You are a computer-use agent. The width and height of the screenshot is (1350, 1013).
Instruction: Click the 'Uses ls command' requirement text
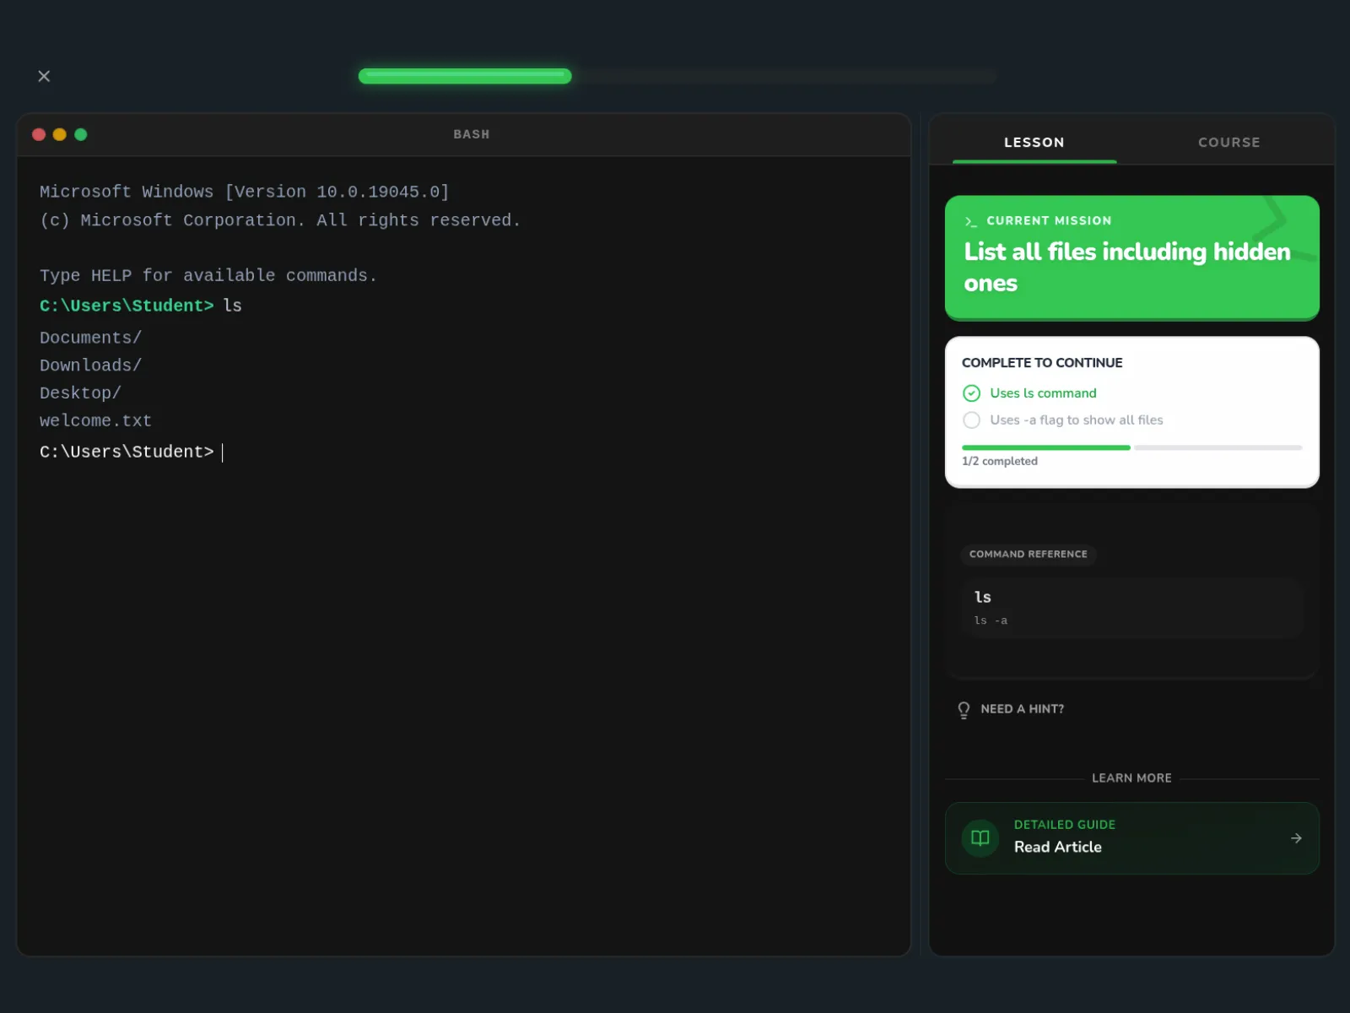pyautogui.click(x=1044, y=393)
